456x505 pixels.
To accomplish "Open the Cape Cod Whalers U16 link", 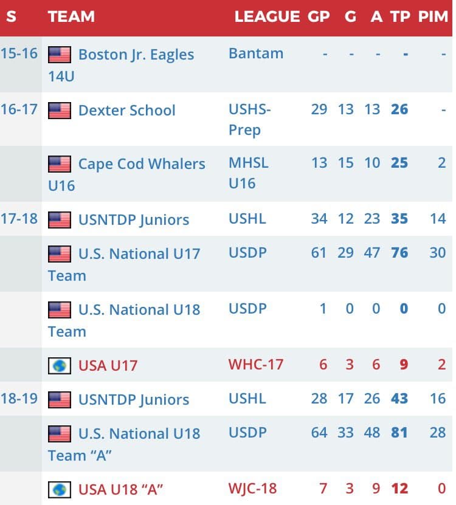I will pos(142,164).
